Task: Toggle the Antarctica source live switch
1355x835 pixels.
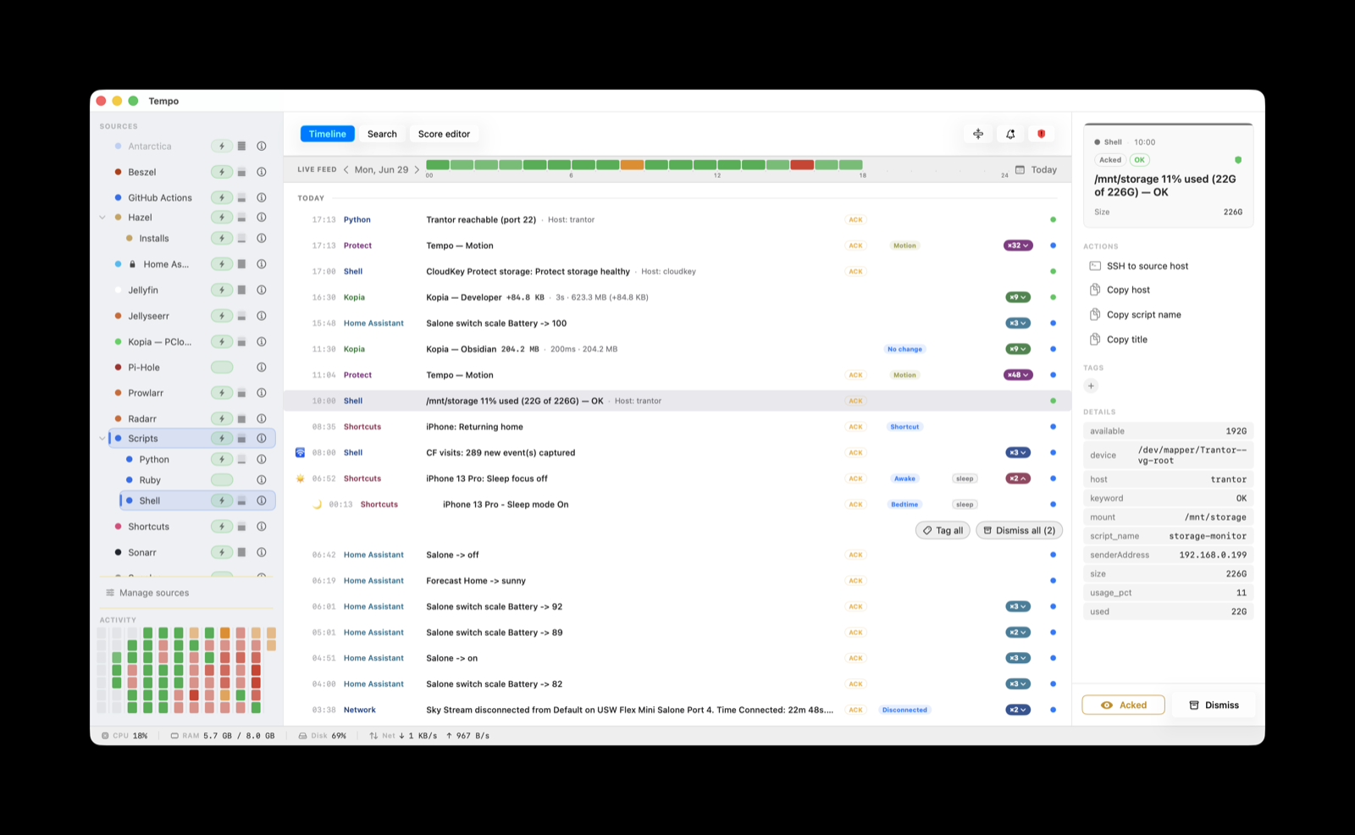Action: click(x=222, y=146)
